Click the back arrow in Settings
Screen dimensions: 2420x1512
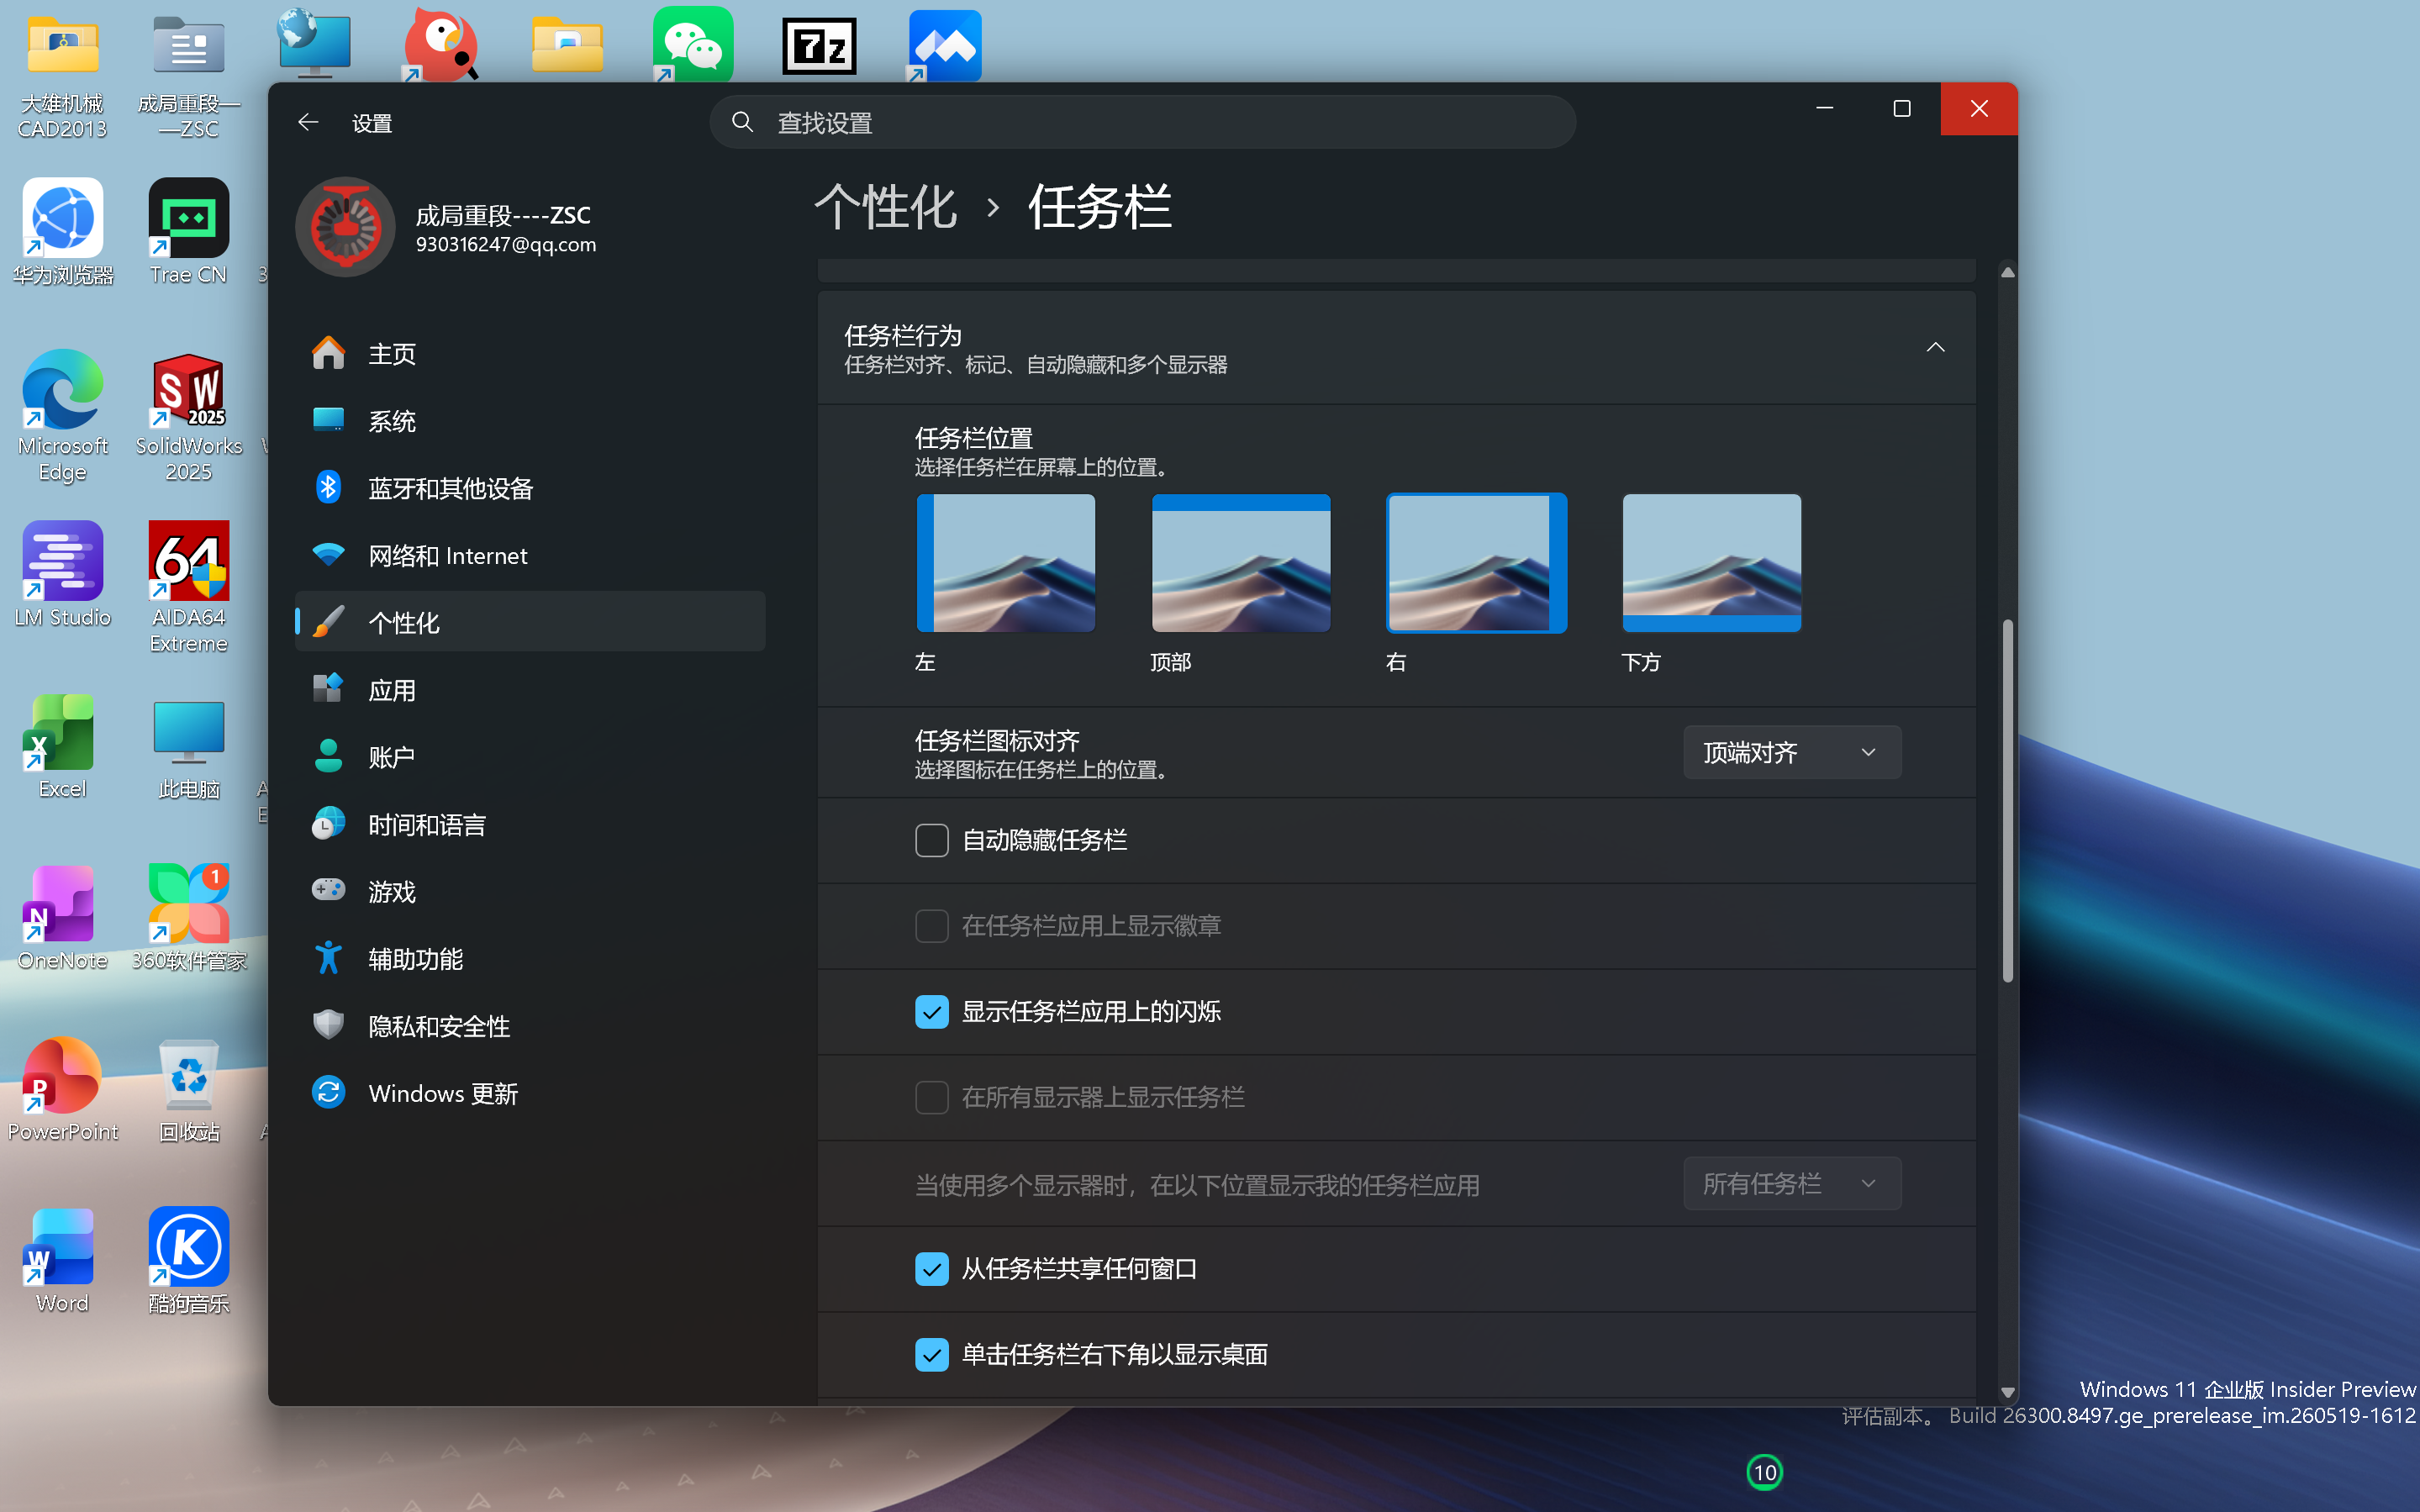[x=308, y=122]
